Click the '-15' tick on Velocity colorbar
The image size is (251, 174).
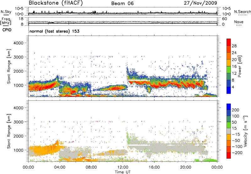(236, 134)
